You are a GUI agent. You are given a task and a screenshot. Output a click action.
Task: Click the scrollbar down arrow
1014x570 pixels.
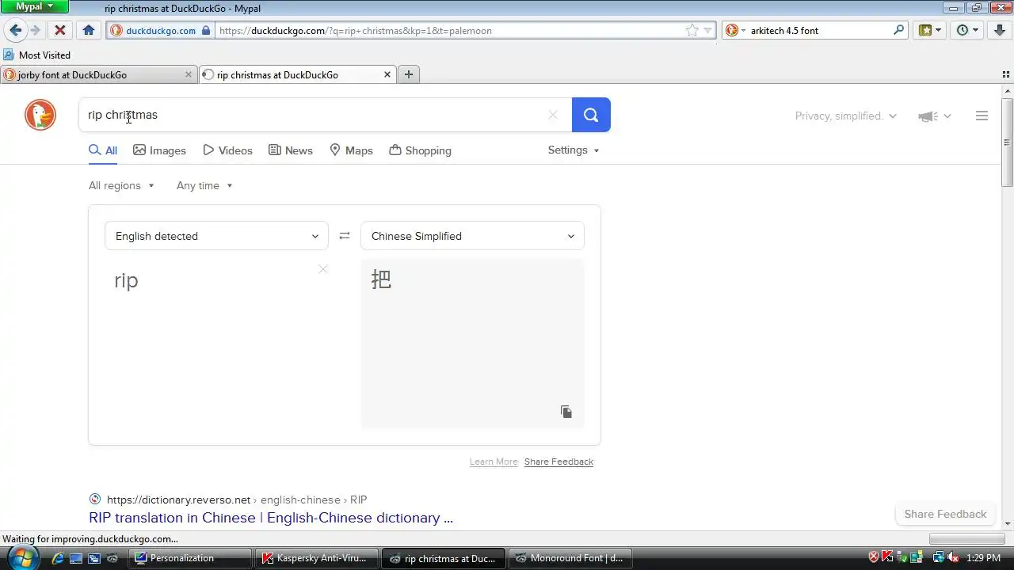pyautogui.click(x=1007, y=523)
